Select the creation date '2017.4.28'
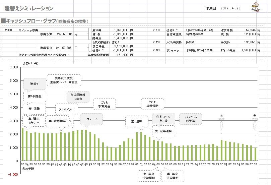The width and height of the screenshot is (271, 185). [x=230, y=8]
